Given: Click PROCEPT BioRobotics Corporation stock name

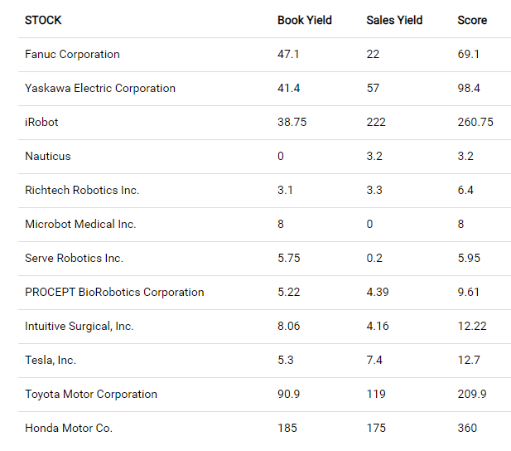Looking at the screenshot, I should [114, 292].
